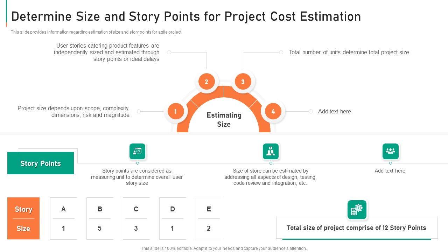Click the green Story Points label
Screen dimensions: 448x252
[41, 163]
